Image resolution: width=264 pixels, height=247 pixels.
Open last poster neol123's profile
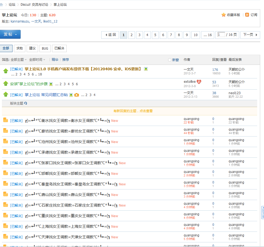[235, 93]
